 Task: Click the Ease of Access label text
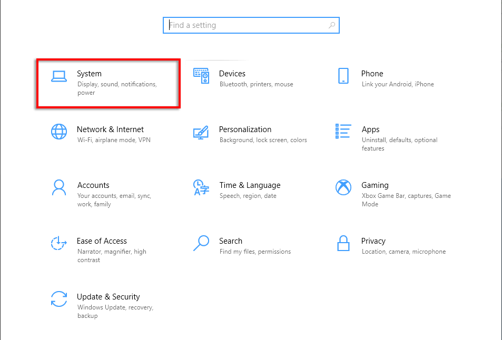click(102, 241)
